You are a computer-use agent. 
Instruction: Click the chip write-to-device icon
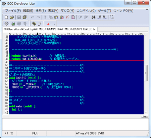pyautogui.click(x=34, y=24)
